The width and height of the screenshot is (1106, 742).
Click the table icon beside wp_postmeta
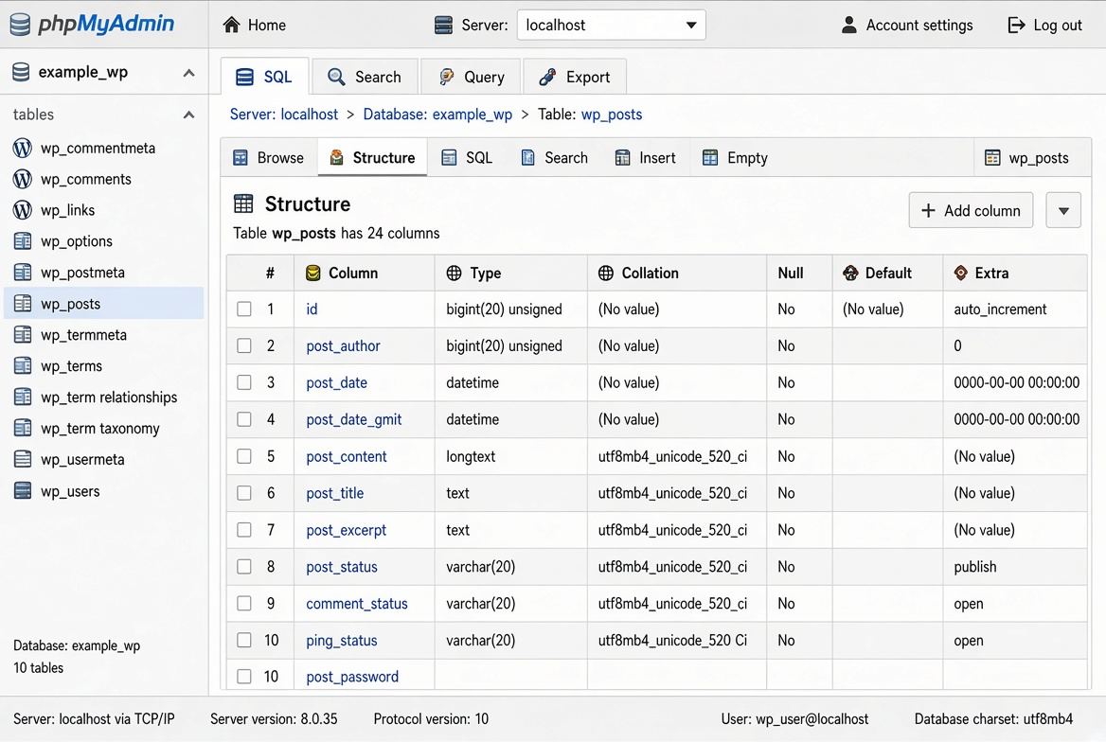23,273
